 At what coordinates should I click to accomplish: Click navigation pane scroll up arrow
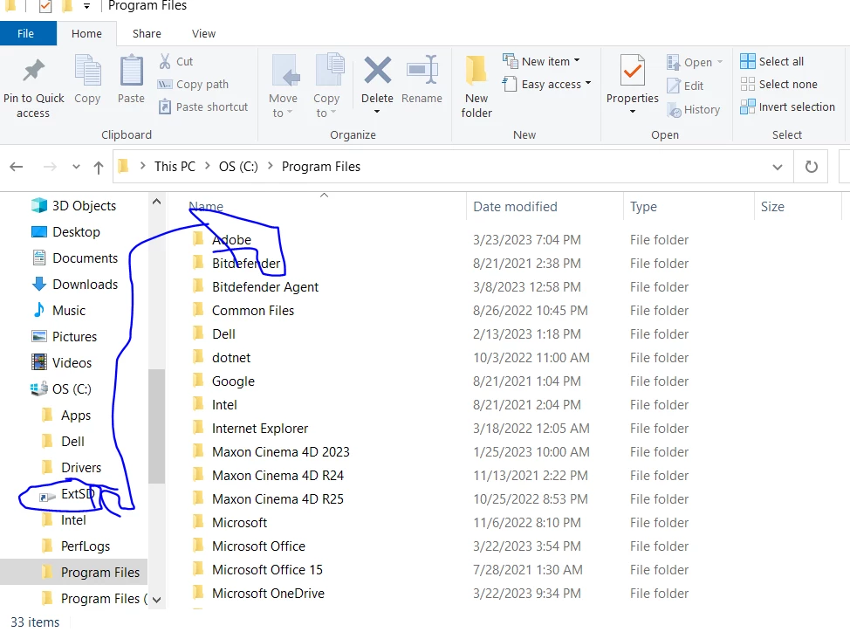click(x=157, y=202)
